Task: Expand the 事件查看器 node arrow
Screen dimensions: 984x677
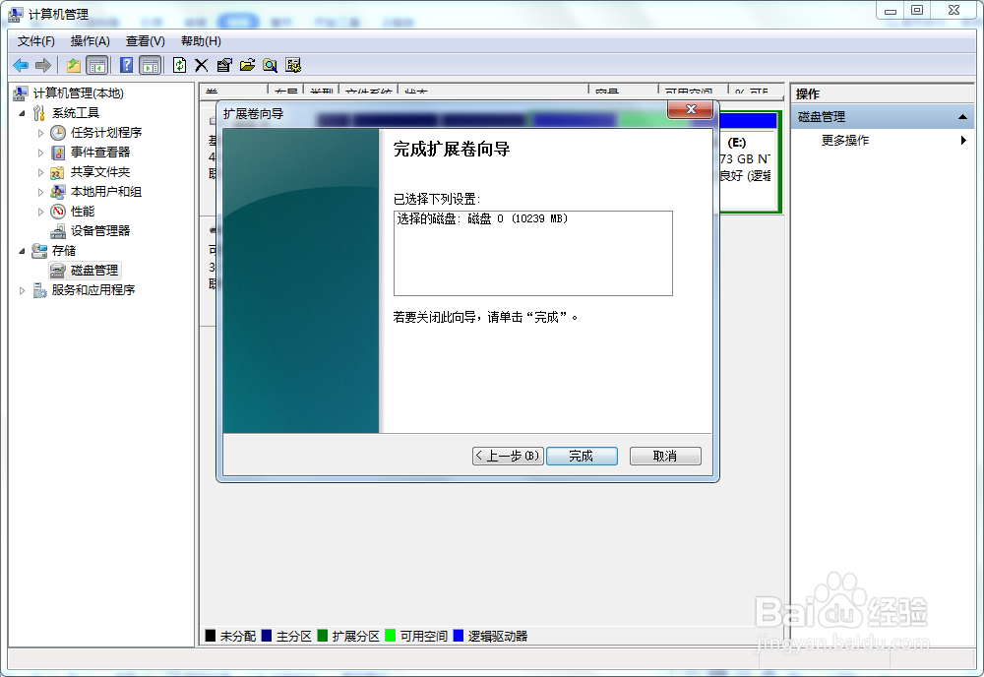Action: click(40, 153)
